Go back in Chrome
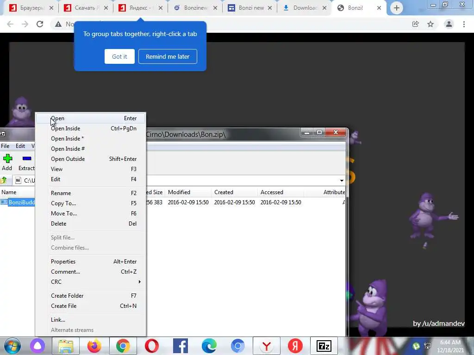The height and width of the screenshot is (355, 474). point(10,24)
